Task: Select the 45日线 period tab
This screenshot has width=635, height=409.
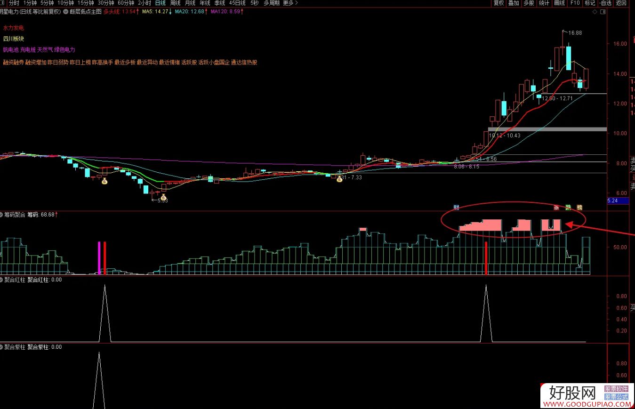Action: click(237, 3)
